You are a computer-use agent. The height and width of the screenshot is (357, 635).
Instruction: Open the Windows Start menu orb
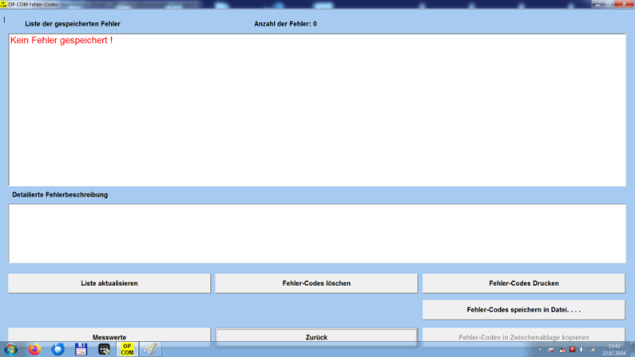tap(11, 349)
